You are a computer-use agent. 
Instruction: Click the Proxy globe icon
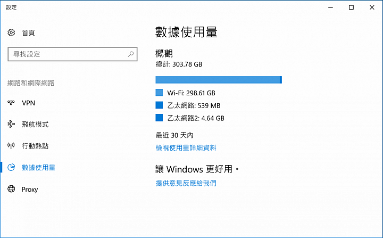(x=11, y=189)
